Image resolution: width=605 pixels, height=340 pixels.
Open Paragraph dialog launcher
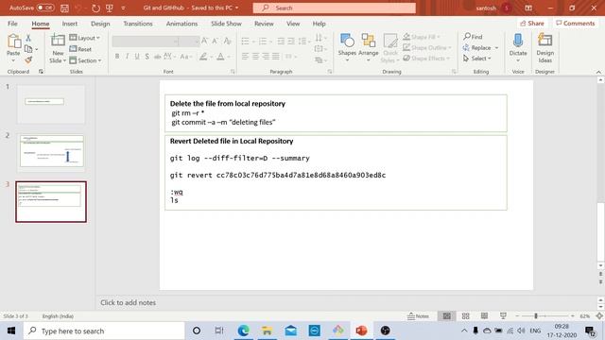[330, 72]
